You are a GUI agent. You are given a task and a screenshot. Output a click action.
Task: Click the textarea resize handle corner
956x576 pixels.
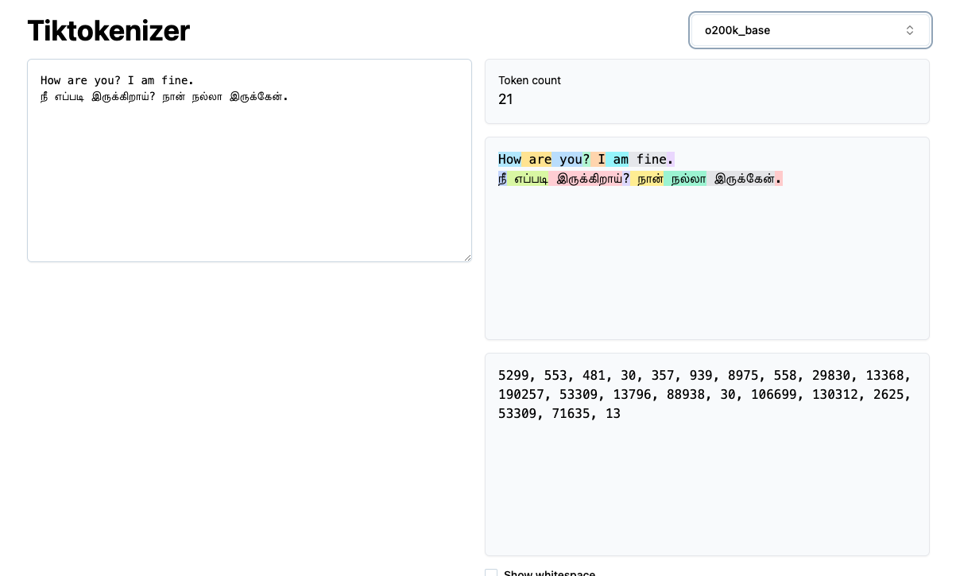tap(466, 257)
